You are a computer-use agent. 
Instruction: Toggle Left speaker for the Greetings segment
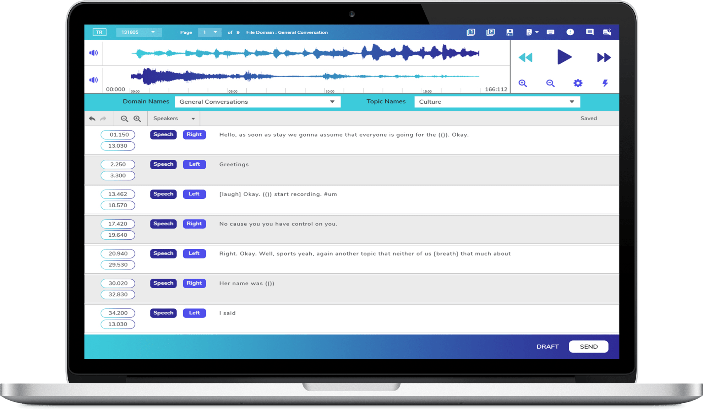194,164
